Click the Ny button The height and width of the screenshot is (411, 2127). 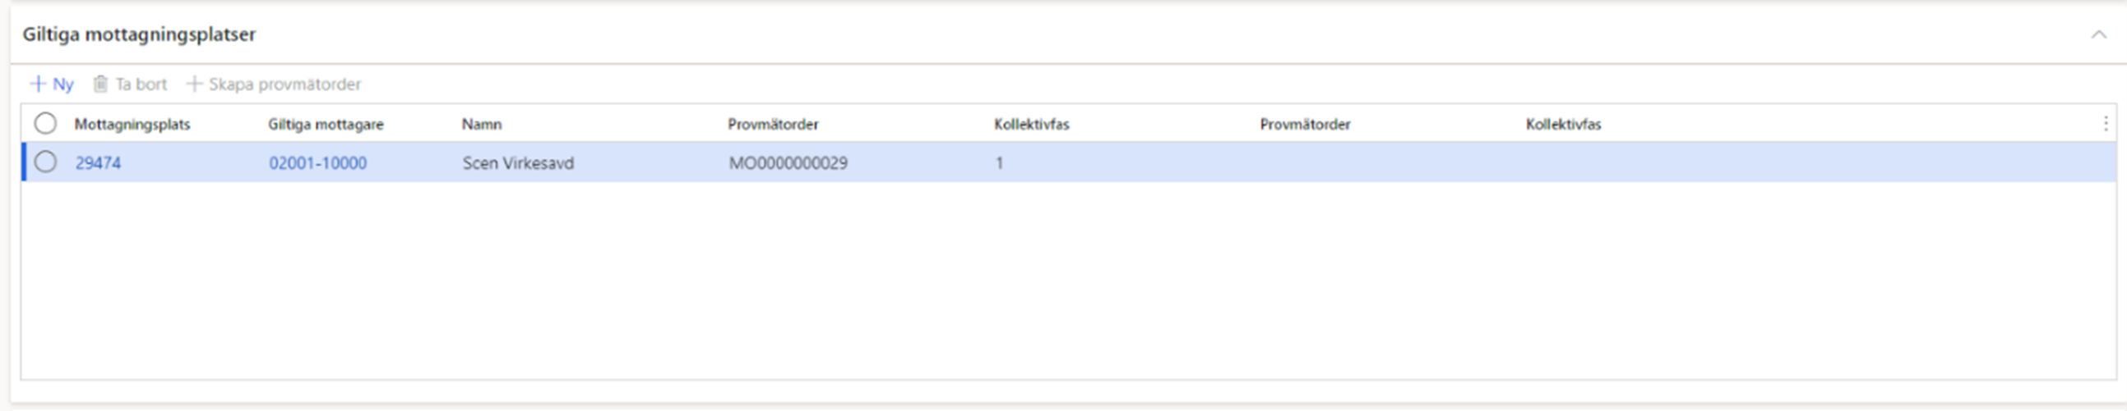click(52, 84)
